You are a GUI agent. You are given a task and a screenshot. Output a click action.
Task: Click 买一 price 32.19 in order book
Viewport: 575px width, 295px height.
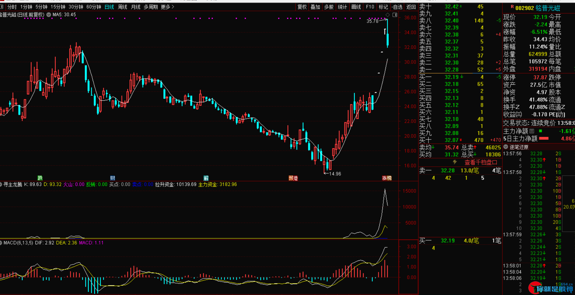451,77
